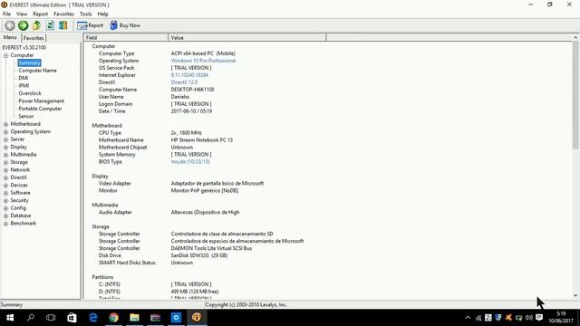Open the Action Center notifications icon
This screenshot has height=326, width=580.
point(539,318)
